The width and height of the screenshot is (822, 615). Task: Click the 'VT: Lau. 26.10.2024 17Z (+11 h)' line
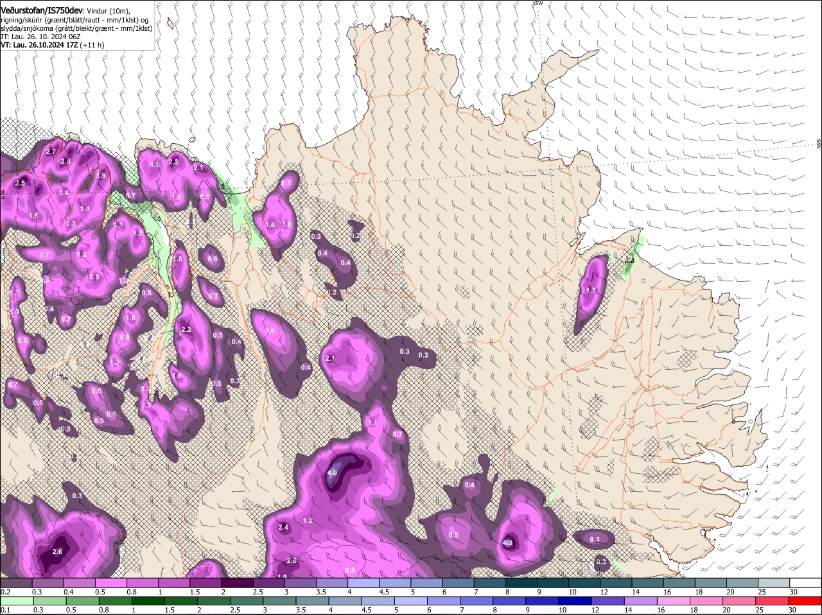tap(53, 45)
